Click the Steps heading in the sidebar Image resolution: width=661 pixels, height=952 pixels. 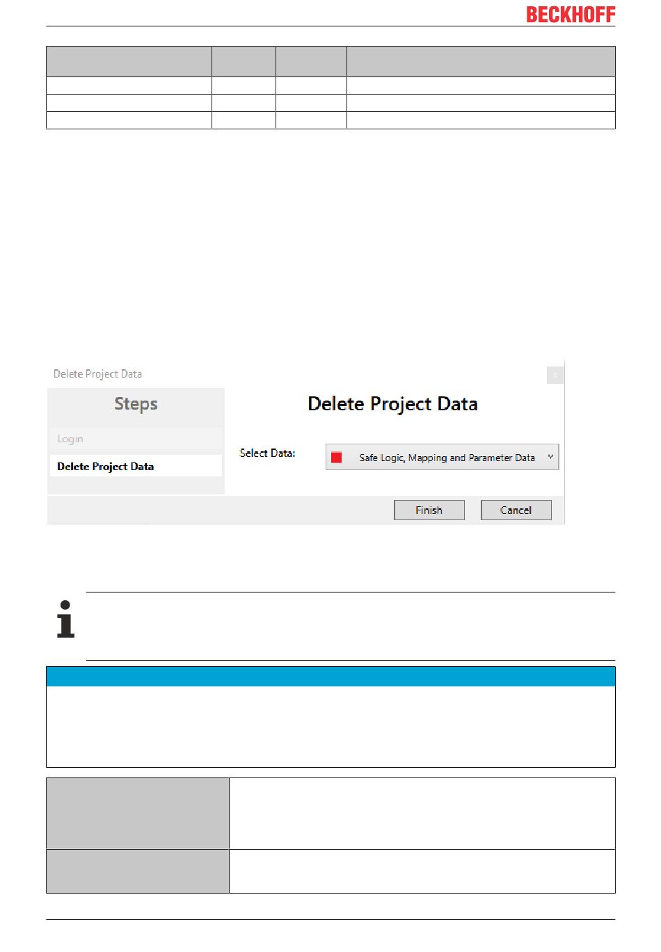pos(136,404)
